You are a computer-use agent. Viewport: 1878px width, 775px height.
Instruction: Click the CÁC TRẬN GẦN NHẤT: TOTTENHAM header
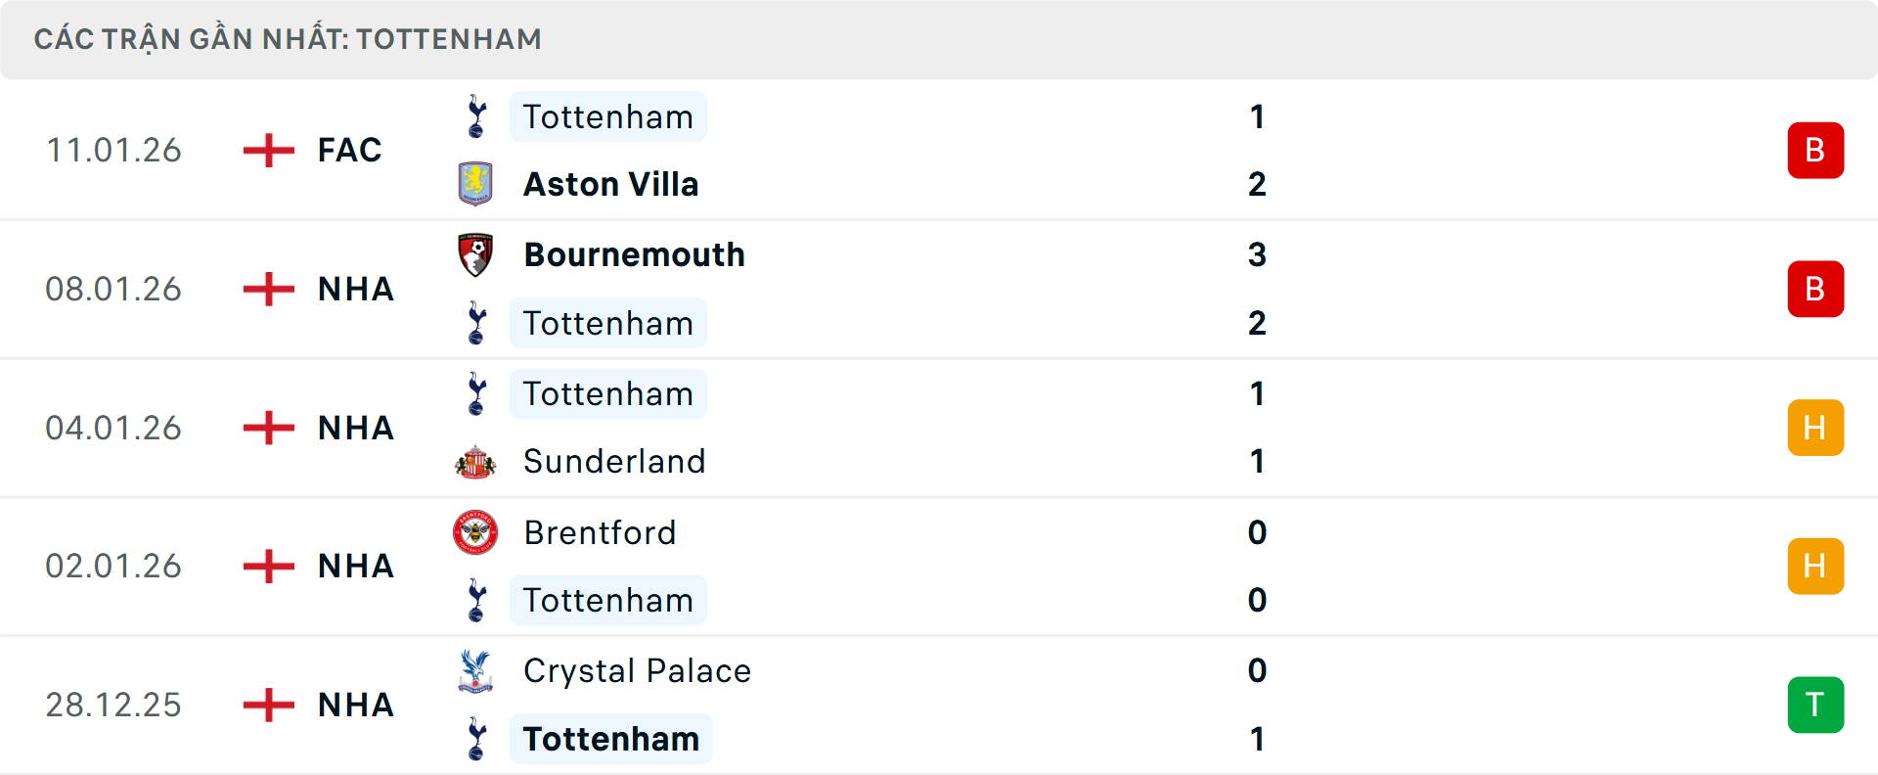(x=288, y=39)
